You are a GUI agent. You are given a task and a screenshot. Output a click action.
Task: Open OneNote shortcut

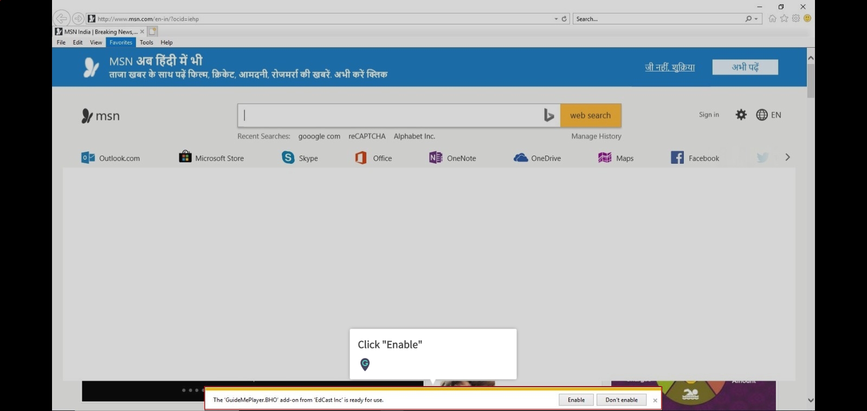point(452,158)
